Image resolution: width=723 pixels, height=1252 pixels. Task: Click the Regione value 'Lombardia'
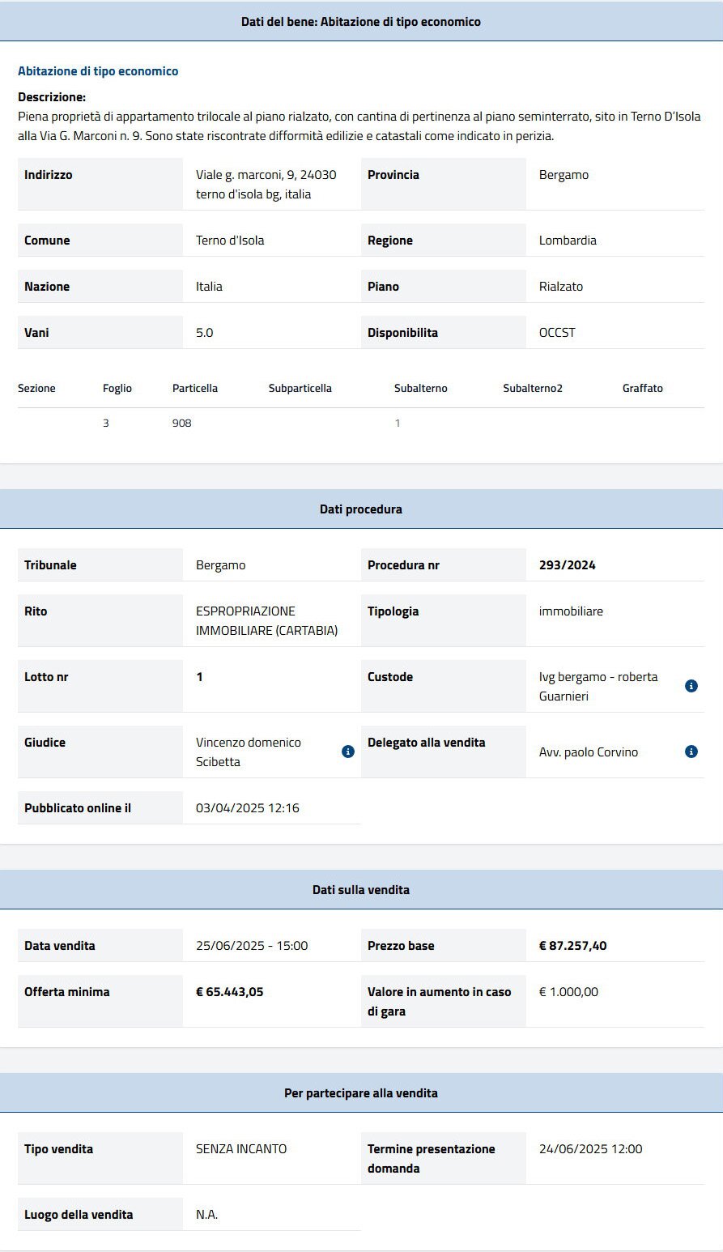[x=568, y=241]
